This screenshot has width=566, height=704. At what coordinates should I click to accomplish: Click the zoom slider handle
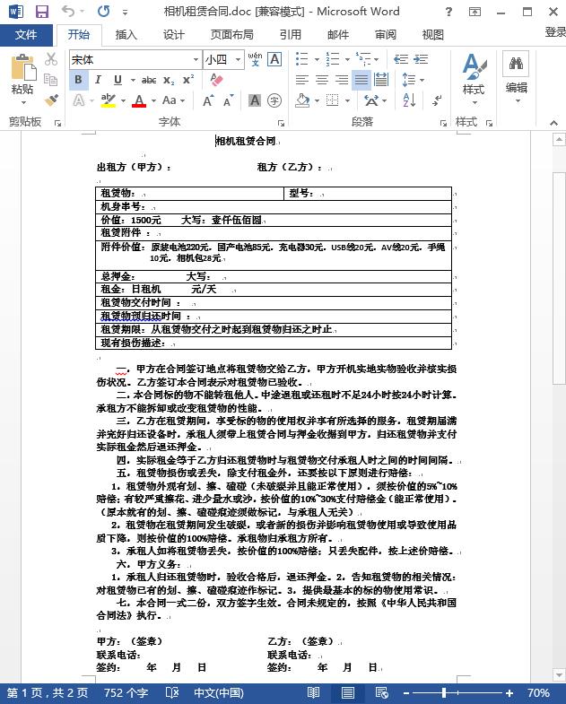point(444,692)
